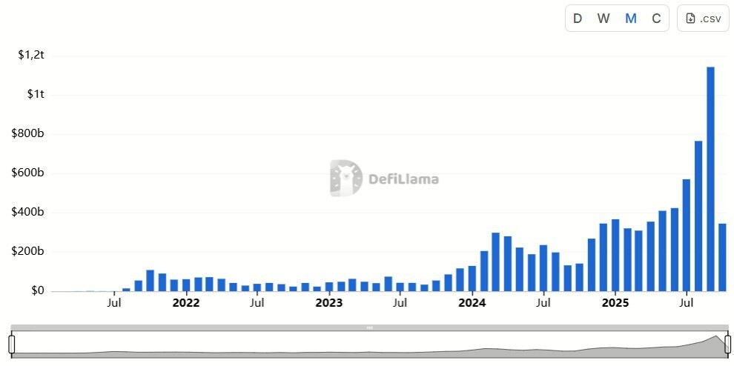The image size is (734, 366).
Task: Click the 2023 x-axis label
Action: (328, 302)
